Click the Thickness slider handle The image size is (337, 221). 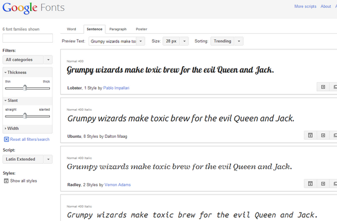click(x=25, y=88)
